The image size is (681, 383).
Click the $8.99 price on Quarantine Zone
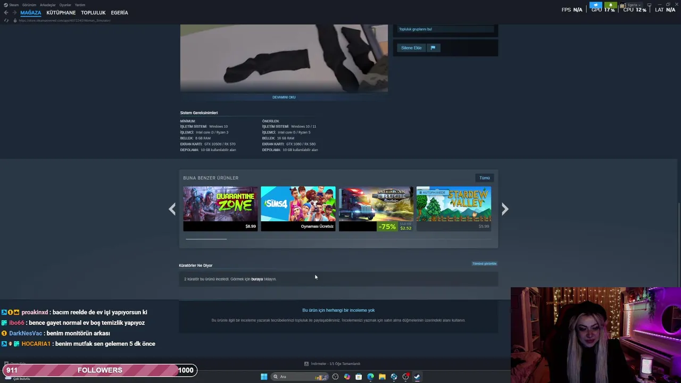[x=251, y=227]
